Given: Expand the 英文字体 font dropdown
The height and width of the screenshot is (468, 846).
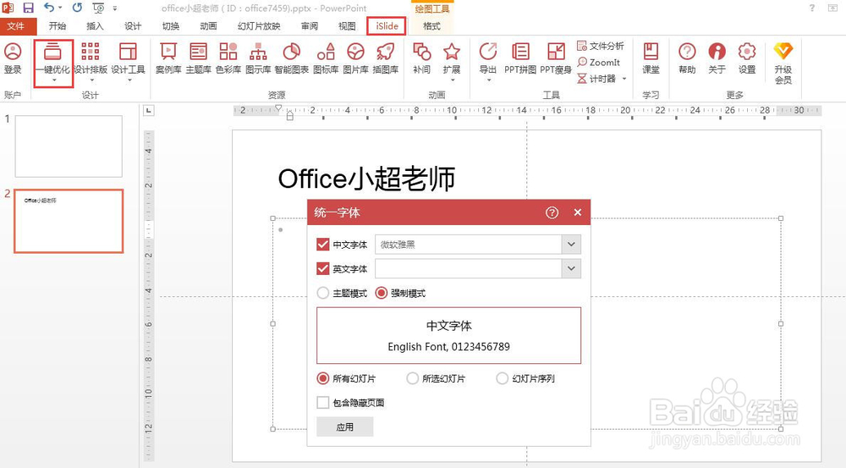Looking at the screenshot, I should tap(571, 268).
